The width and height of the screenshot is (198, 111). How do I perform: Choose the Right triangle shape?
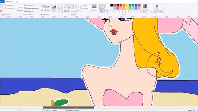(x=59, y=8)
